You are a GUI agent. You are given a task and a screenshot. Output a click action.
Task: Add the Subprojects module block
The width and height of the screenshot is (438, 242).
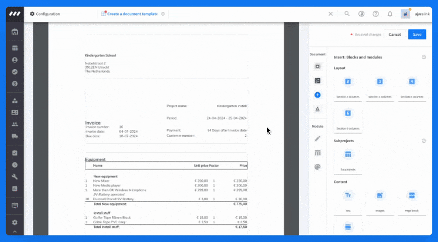click(348, 160)
